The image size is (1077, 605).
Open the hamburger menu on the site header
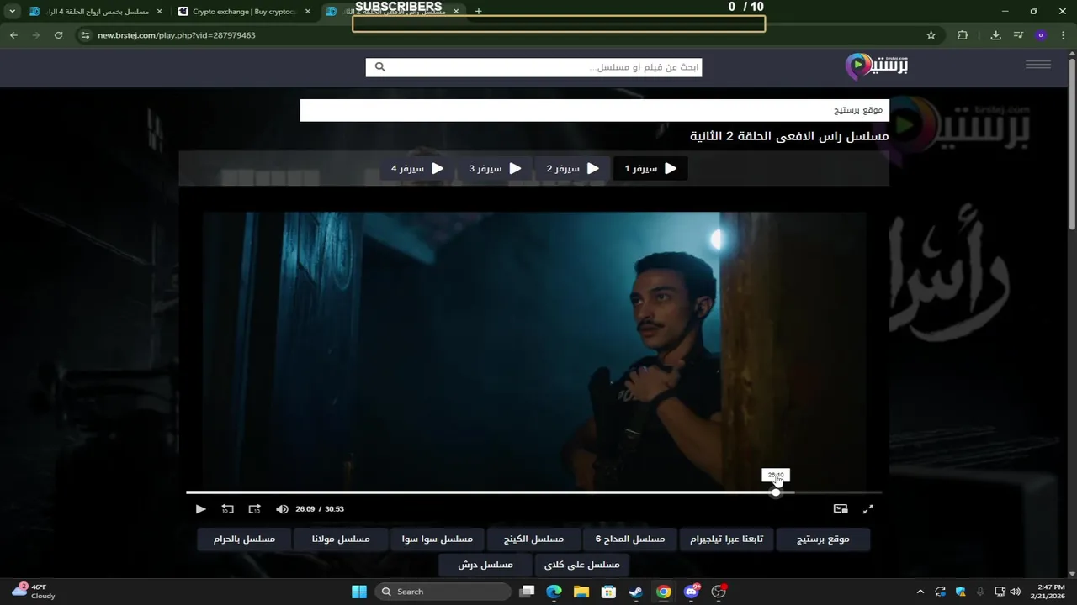click(1038, 65)
